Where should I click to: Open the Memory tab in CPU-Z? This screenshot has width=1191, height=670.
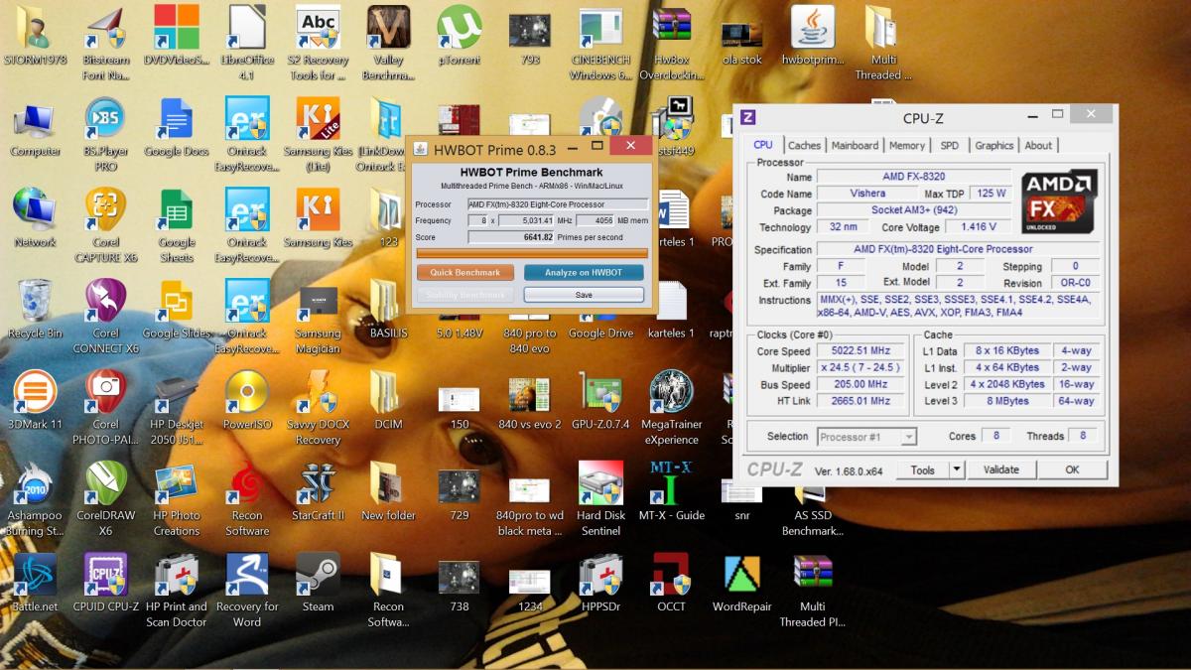907,145
